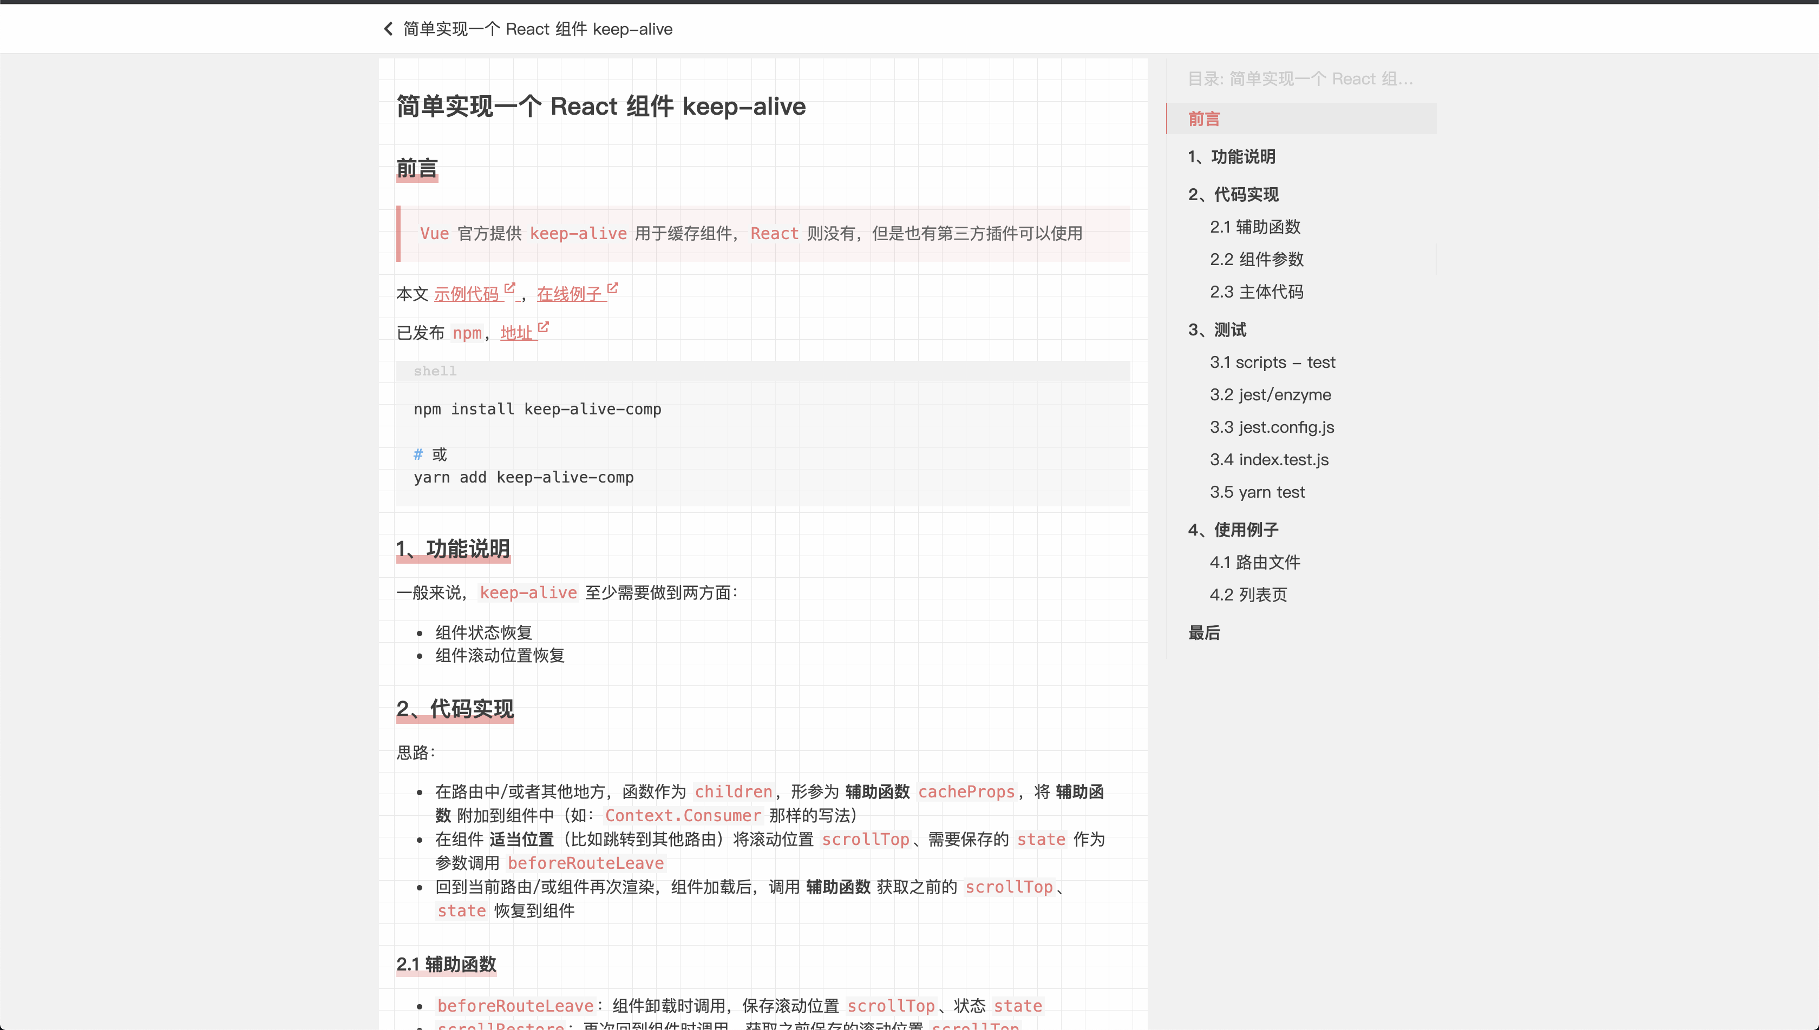Click external link icon after 在线例子
1819x1030 pixels.
612,289
